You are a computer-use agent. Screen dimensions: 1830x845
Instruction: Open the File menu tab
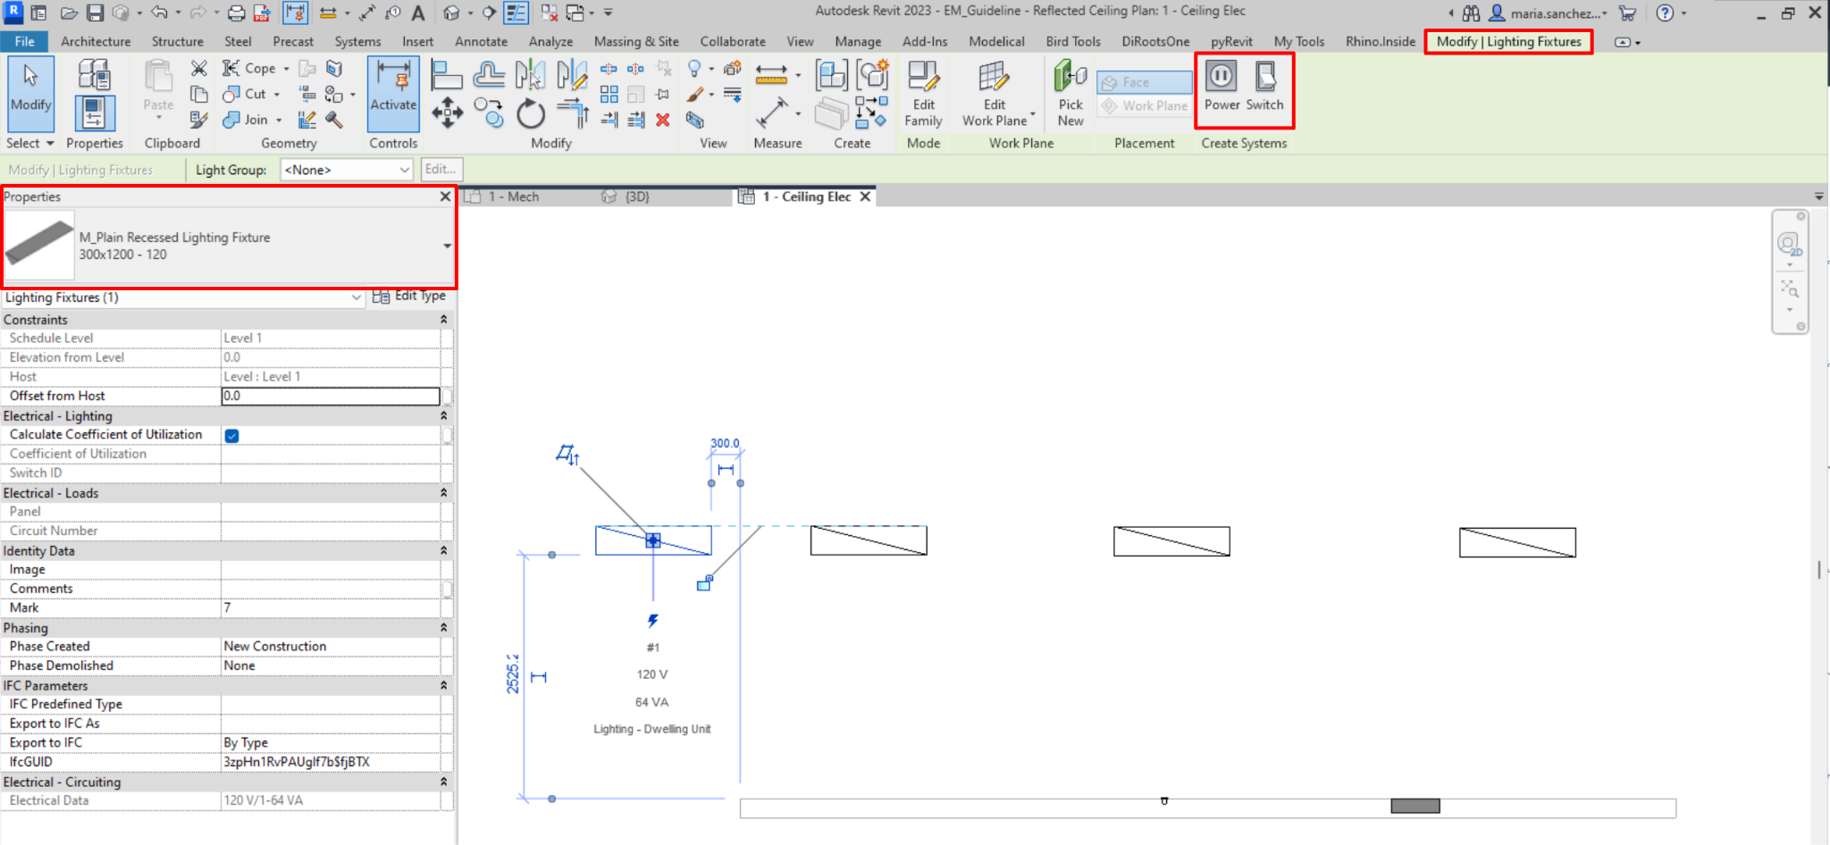point(25,41)
